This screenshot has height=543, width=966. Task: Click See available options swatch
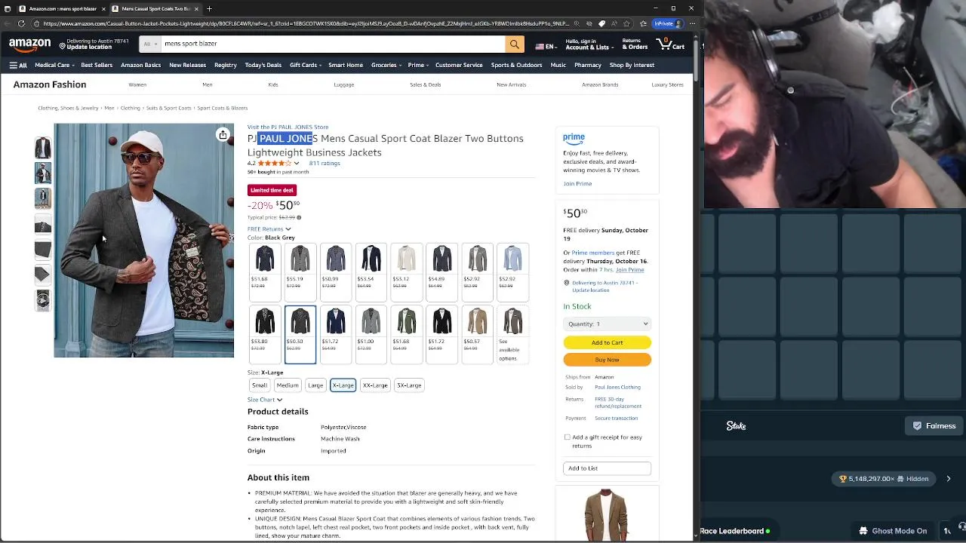click(512, 335)
